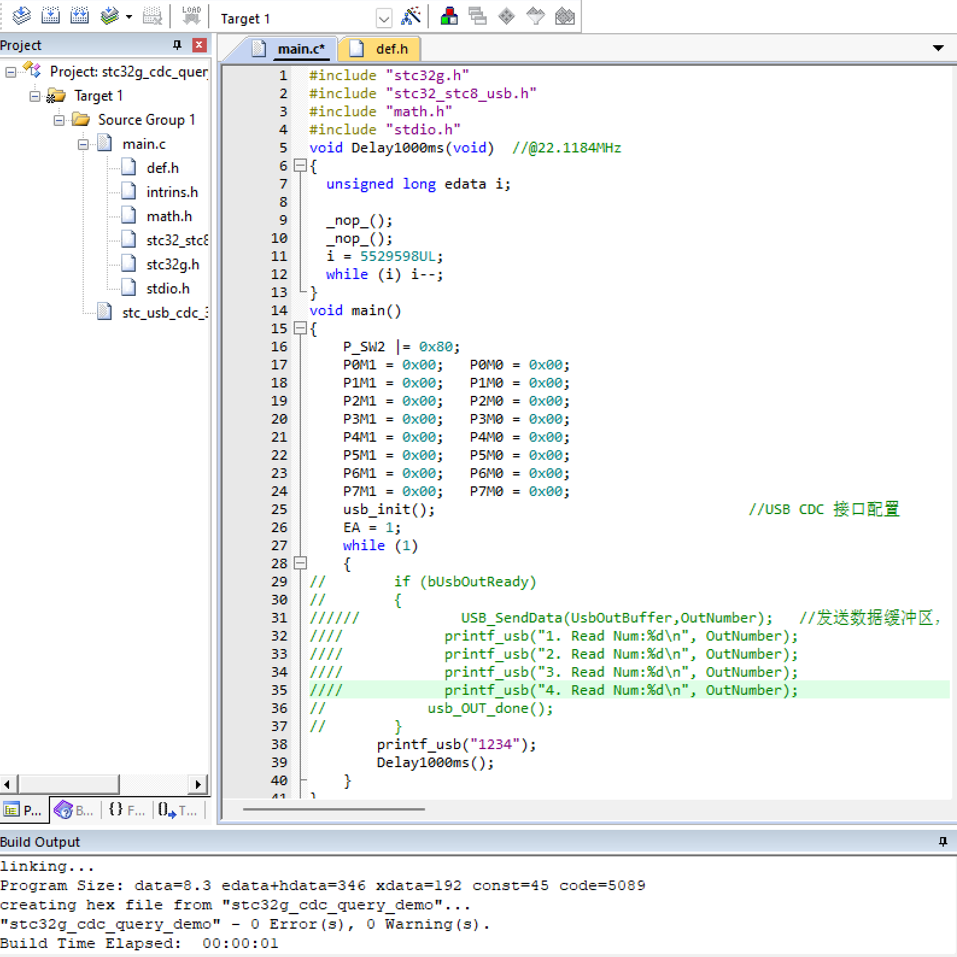The image size is (957, 957).
Task: Collapse the main.c tree node
Action: click(83, 145)
